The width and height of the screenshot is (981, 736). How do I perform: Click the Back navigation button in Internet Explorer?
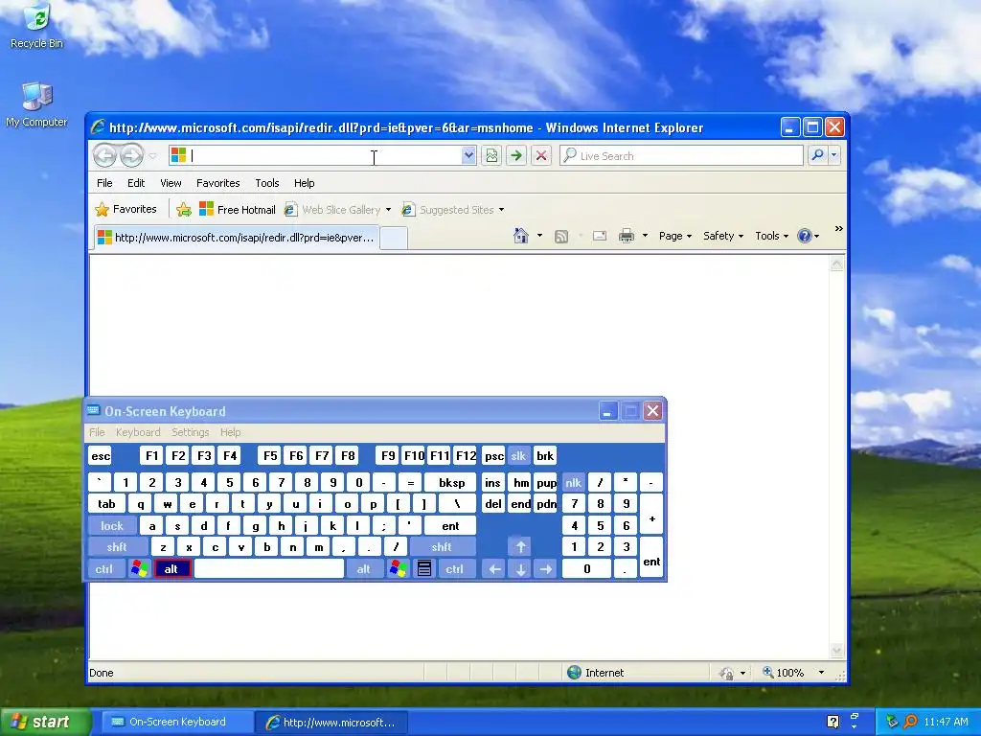pos(104,156)
